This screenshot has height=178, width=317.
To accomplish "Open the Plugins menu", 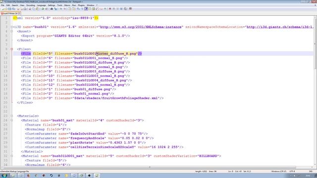I will point(81,5).
